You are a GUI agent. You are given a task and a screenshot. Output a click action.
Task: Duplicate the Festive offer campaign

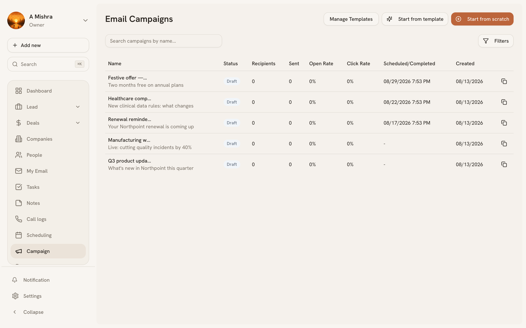(504, 81)
